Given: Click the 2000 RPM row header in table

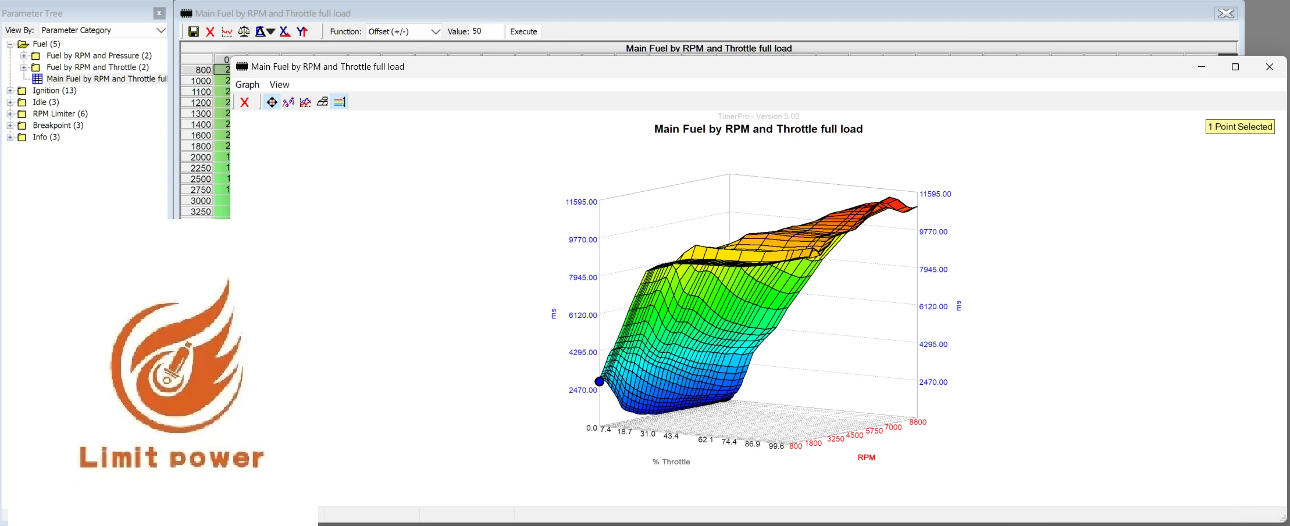Looking at the screenshot, I should click(197, 158).
